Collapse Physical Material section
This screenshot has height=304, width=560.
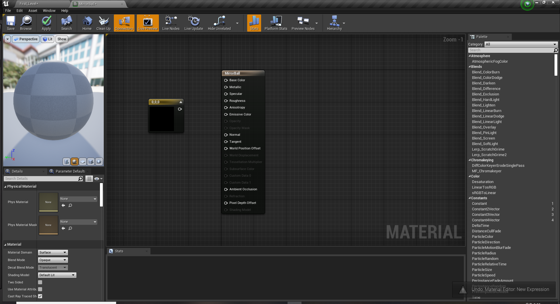pos(5,187)
